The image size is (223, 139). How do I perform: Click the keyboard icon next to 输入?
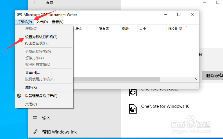point(35,118)
